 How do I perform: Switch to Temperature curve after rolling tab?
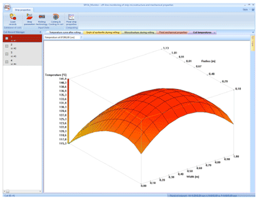pos(65,33)
